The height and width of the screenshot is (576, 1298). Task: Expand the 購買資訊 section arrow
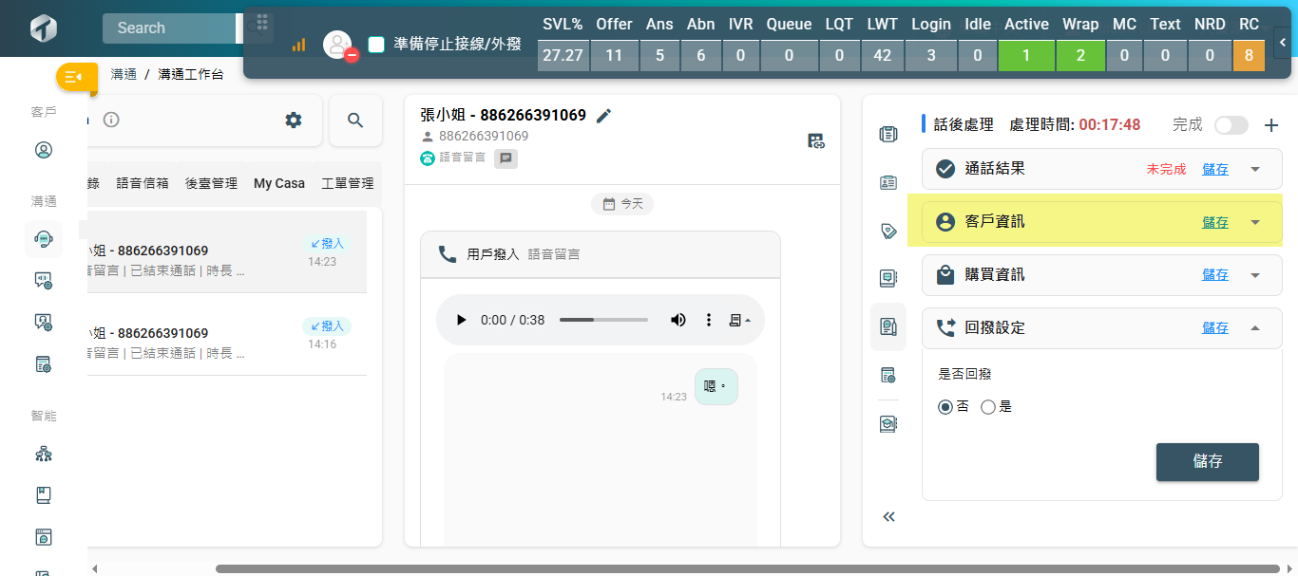pos(1254,275)
